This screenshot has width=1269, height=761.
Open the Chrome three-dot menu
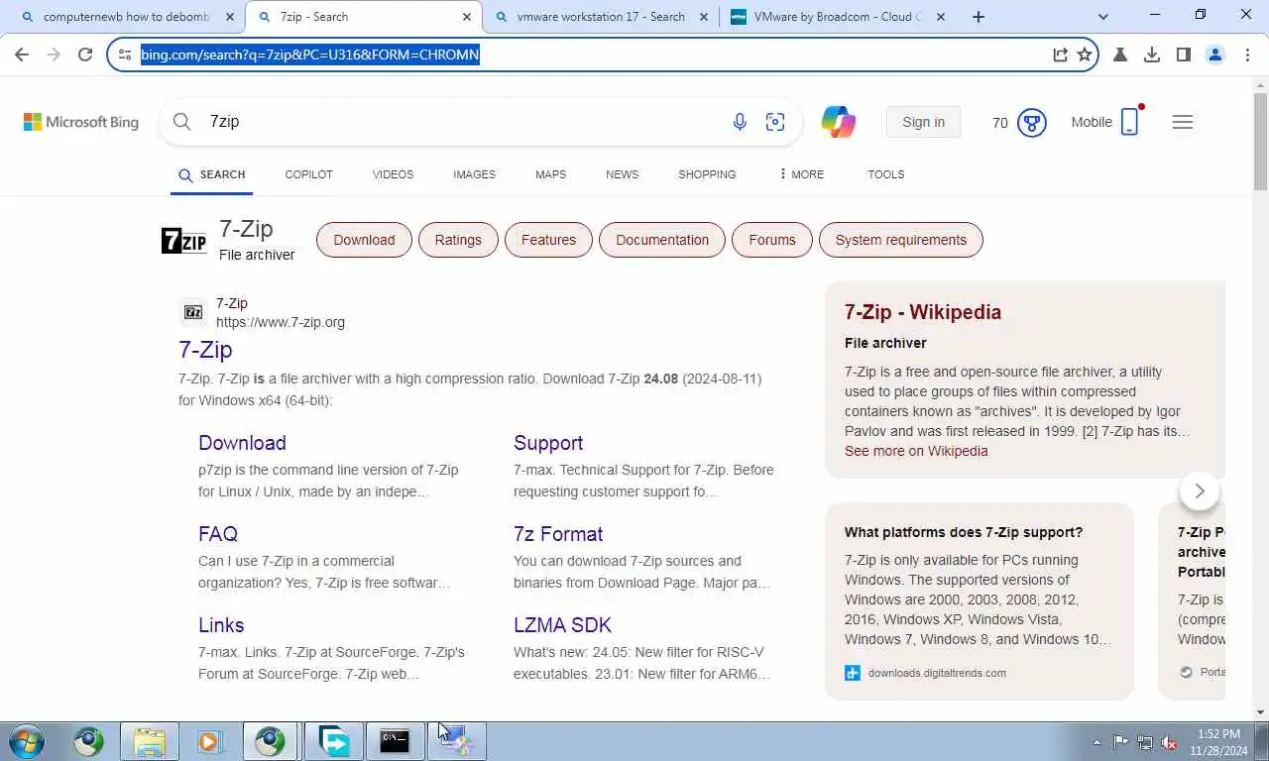[x=1246, y=54]
